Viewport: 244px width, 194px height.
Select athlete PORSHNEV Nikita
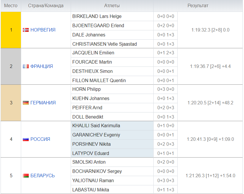(92, 144)
